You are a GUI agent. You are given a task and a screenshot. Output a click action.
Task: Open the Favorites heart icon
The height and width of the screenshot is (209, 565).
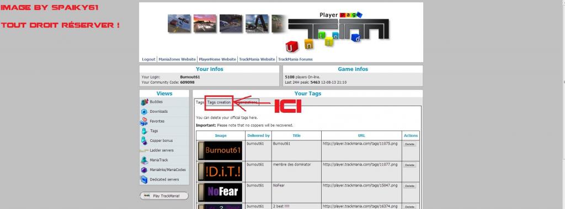(144, 122)
